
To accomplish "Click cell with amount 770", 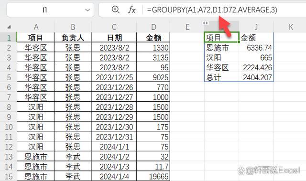I will (153, 87).
